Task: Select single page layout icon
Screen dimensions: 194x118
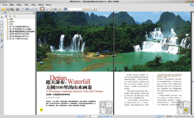Action: point(153,116)
